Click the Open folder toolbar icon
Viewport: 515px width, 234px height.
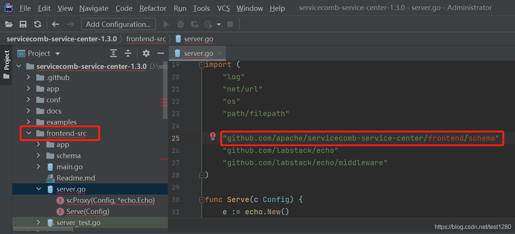(9, 24)
